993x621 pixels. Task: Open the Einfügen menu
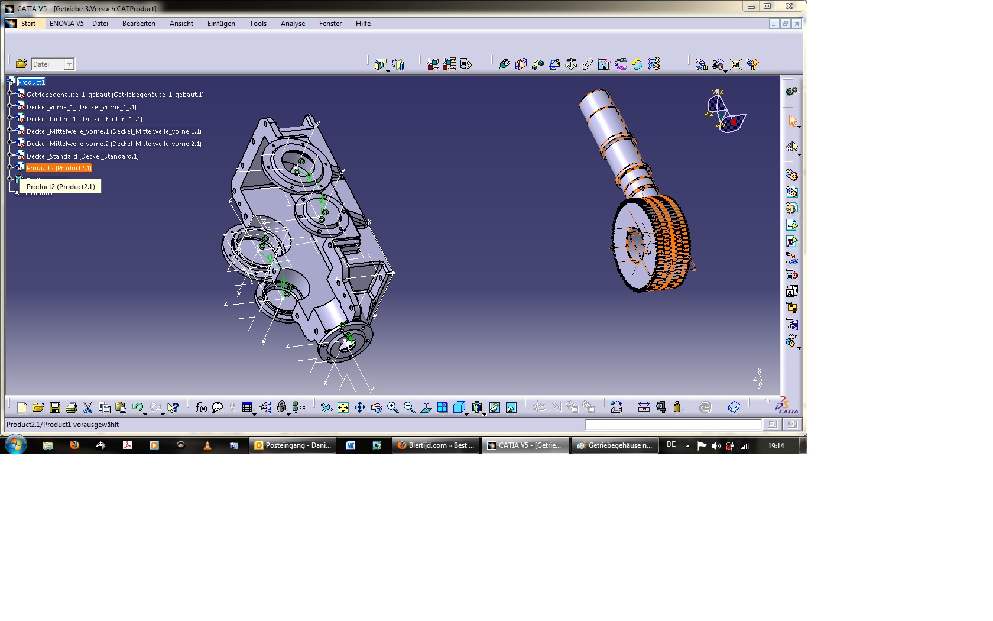pyautogui.click(x=221, y=24)
